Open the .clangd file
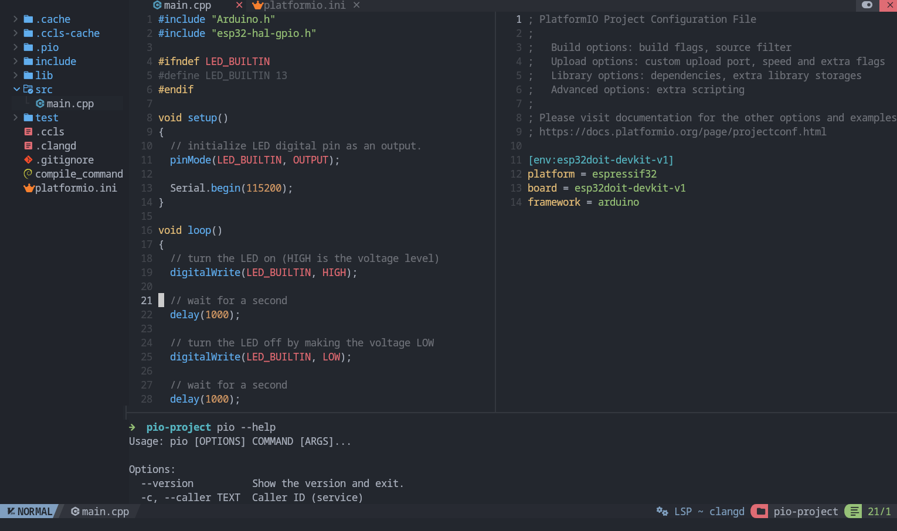 tap(56, 146)
